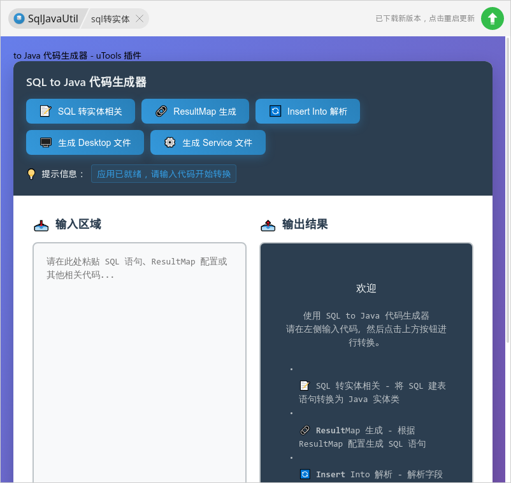The width and height of the screenshot is (511, 483).
Task: Click the SqlJavaUtil plugin logo icon
Action: click(x=19, y=18)
